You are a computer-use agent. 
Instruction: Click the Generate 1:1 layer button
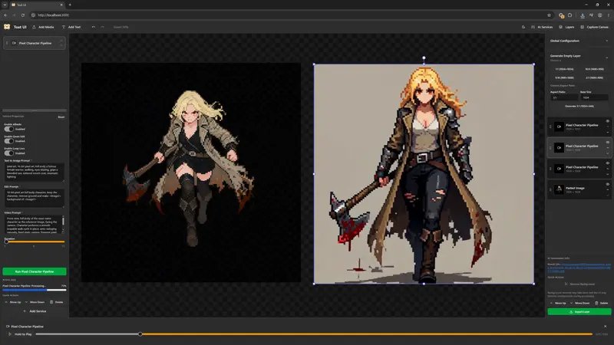tap(579, 106)
